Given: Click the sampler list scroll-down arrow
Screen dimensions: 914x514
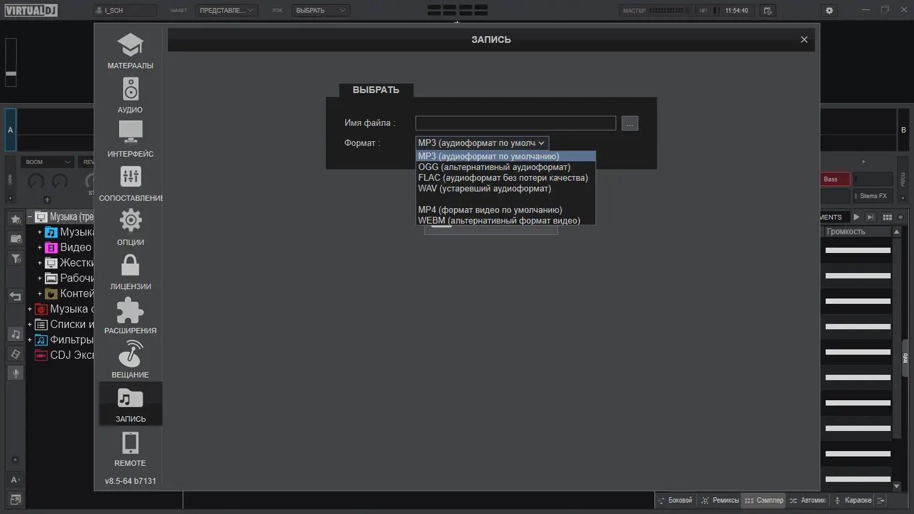Looking at the screenshot, I should tap(897, 487).
